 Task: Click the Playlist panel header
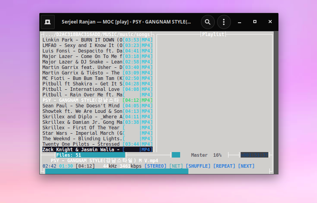213,34
